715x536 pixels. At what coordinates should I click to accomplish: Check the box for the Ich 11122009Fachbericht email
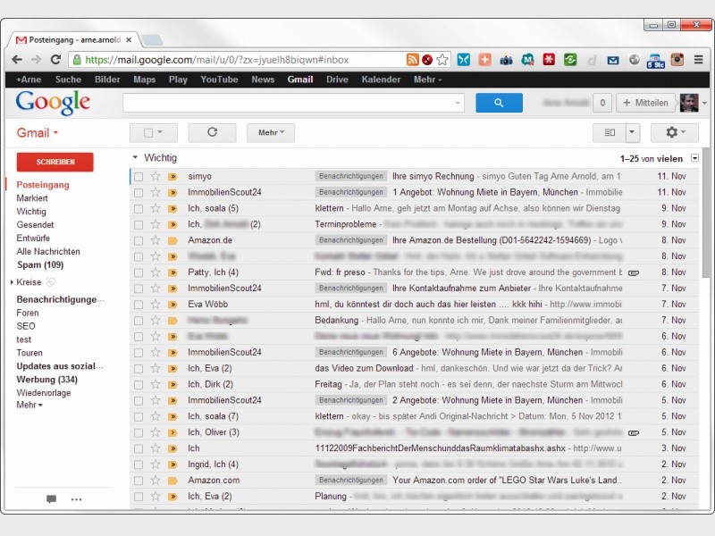[139, 448]
